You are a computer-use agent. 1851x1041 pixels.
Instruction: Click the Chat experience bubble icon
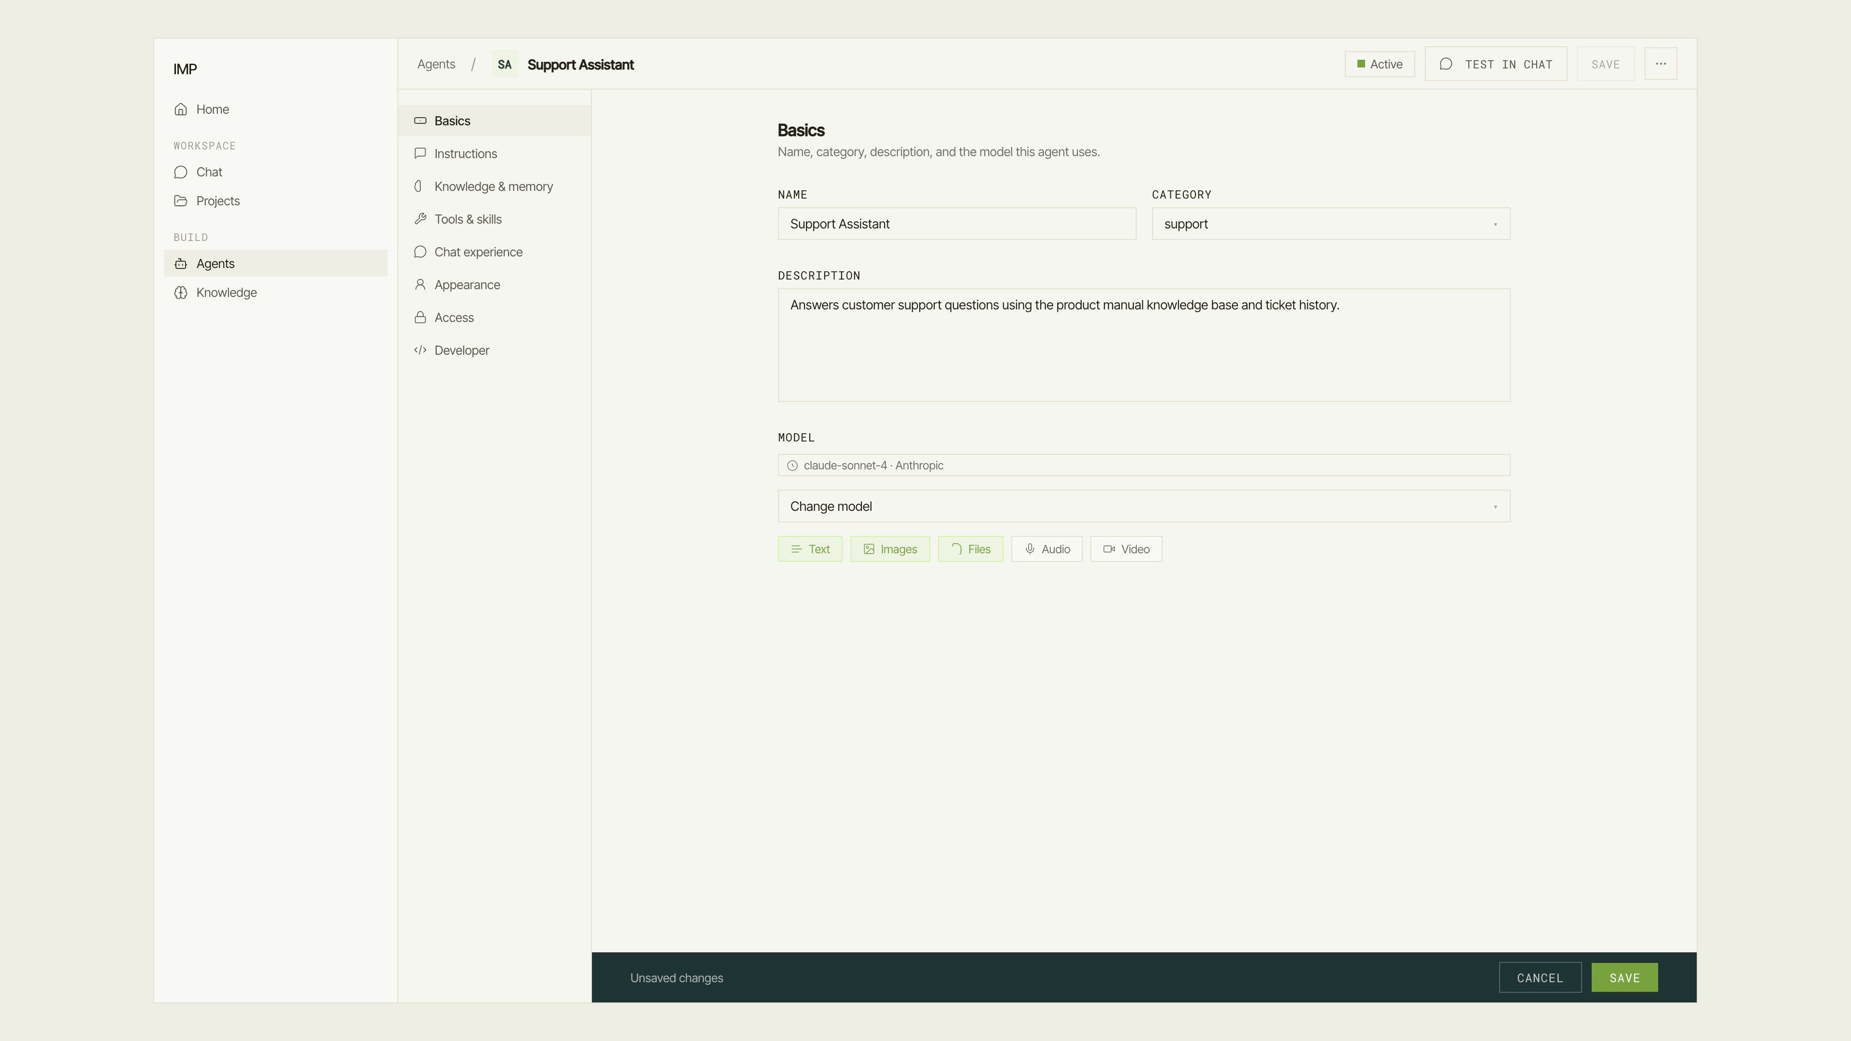(x=420, y=252)
